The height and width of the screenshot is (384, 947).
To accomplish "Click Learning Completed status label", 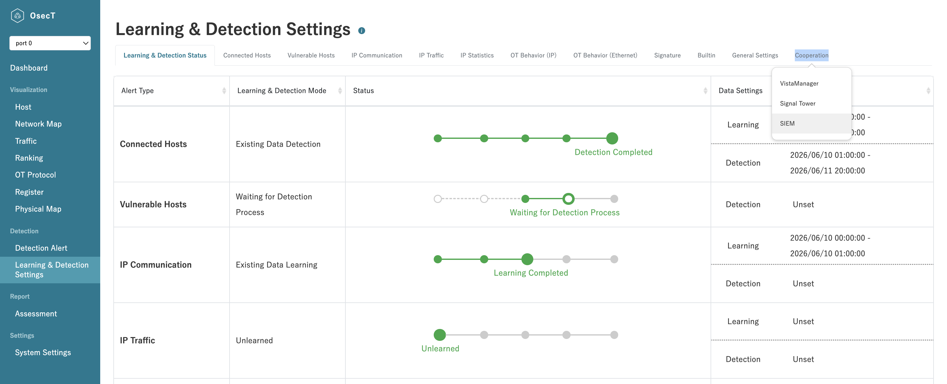I will pos(531,273).
